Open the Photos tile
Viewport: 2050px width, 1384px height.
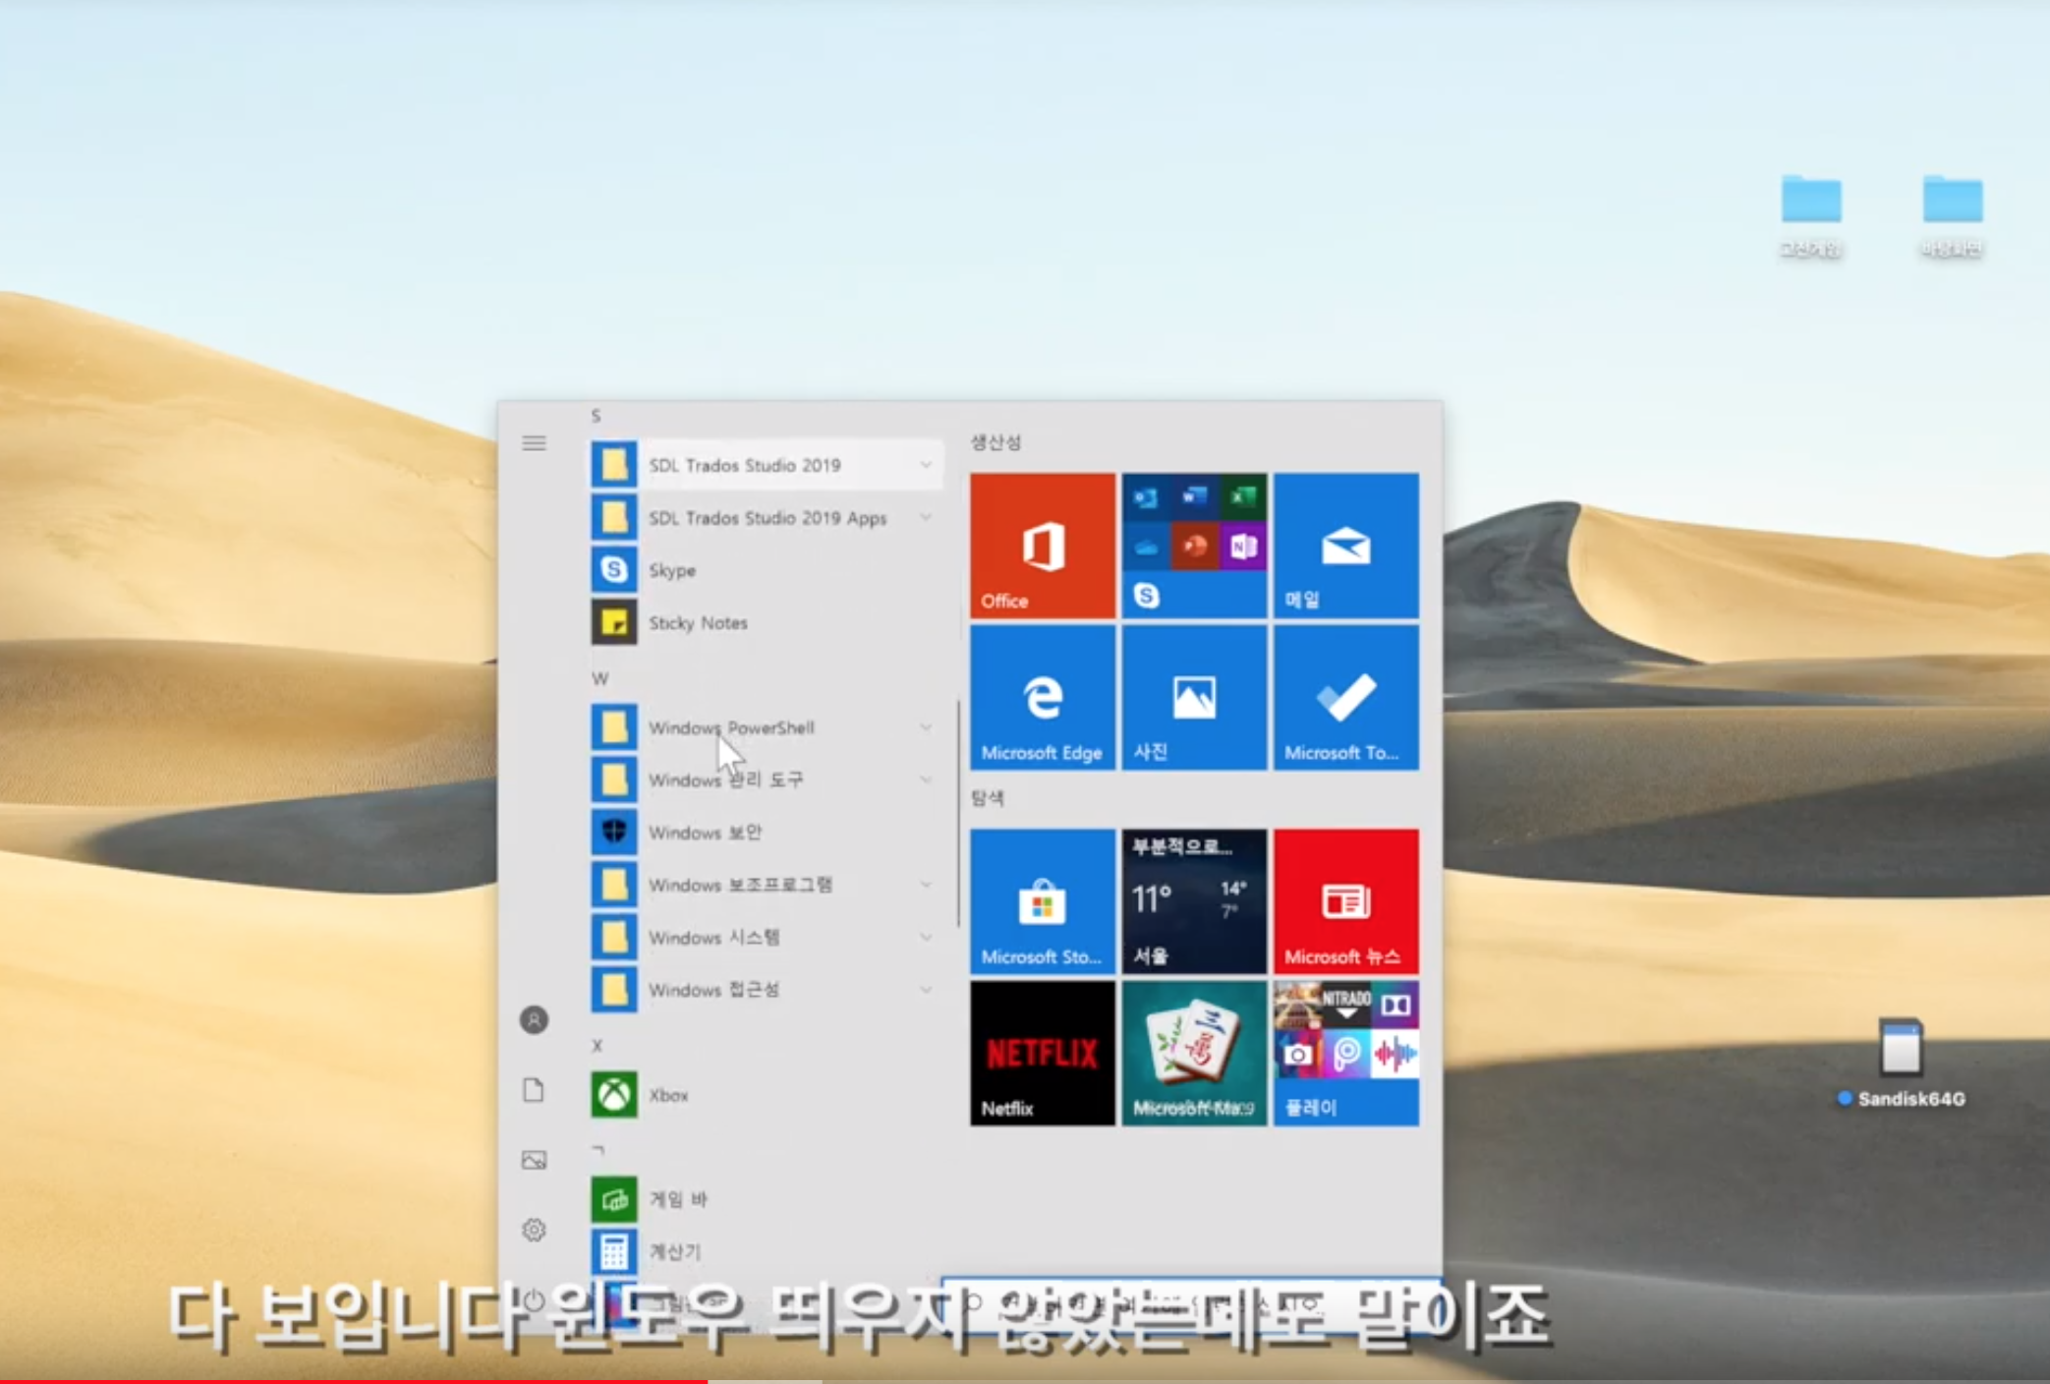[x=1194, y=698]
